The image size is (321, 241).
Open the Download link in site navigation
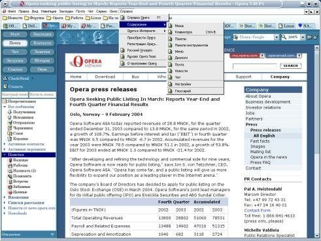click(105, 77)
